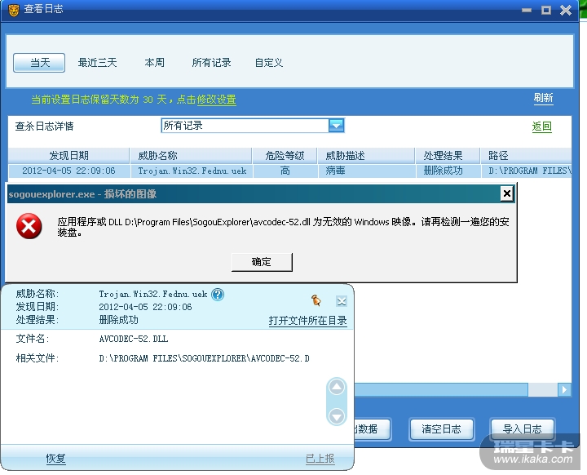Click the partially hidden 数据 export button
Viewport: 587px width, 475px height.
372,428
